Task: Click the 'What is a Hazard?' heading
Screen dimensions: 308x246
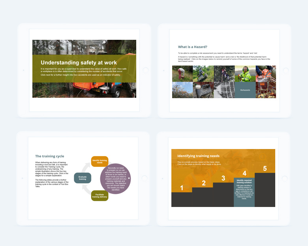Action: 193,47
